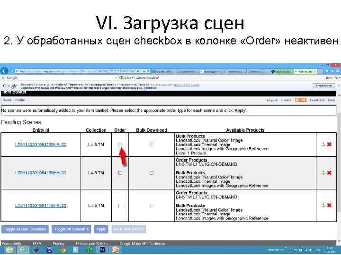This screenshot has width=341, height=255.
Task: Open the FOIA footer link
Action: (x=37, y=243)
